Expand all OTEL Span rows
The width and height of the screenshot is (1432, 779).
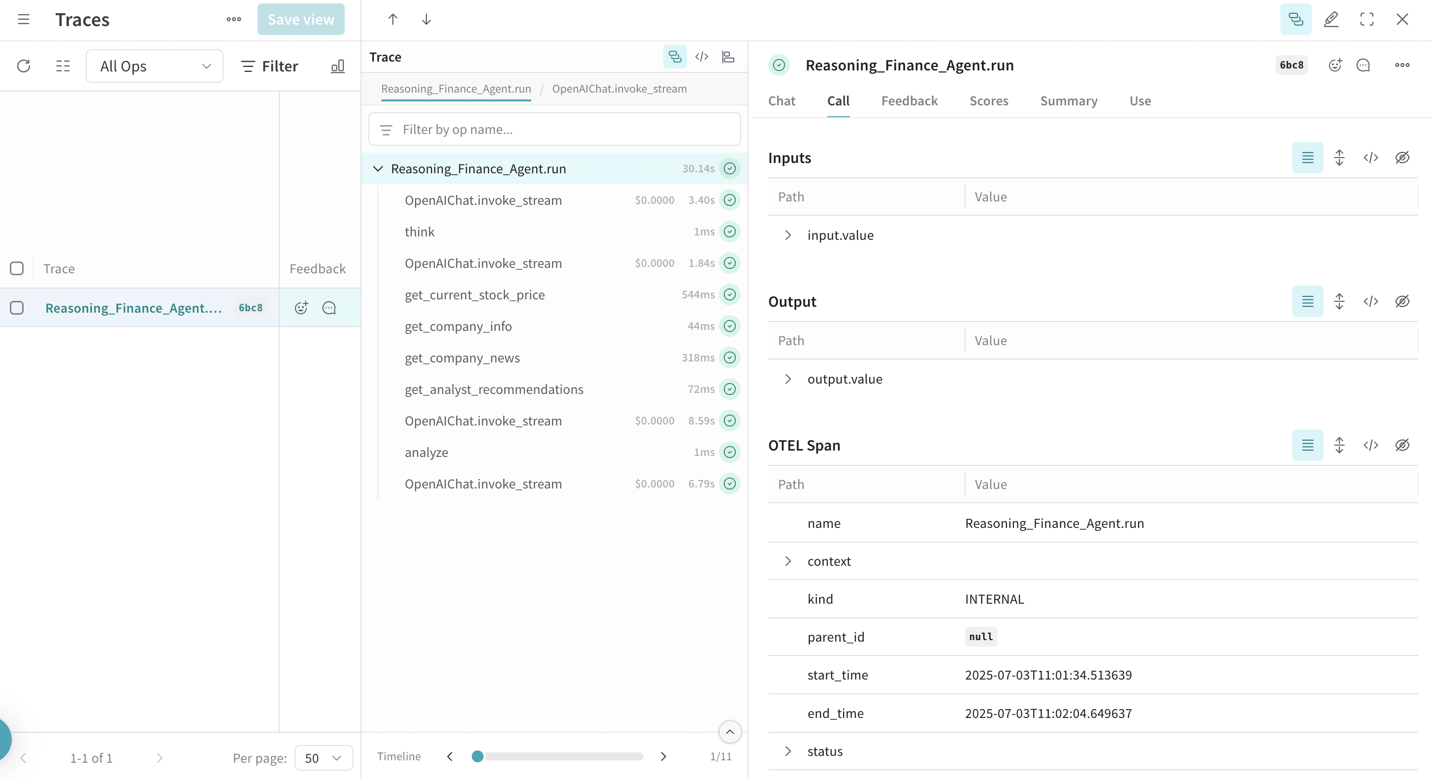coord(1339,445)
